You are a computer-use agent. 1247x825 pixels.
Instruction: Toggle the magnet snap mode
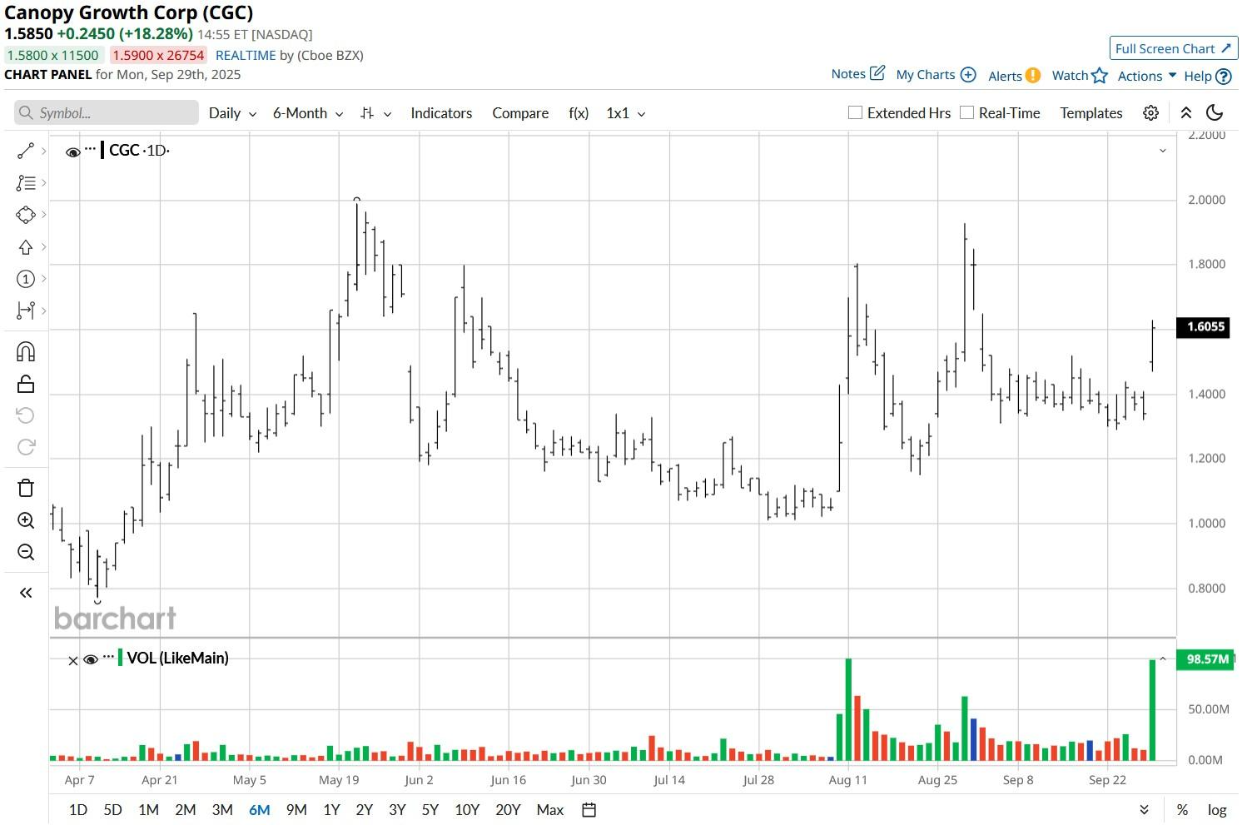(x=26, y=351)
